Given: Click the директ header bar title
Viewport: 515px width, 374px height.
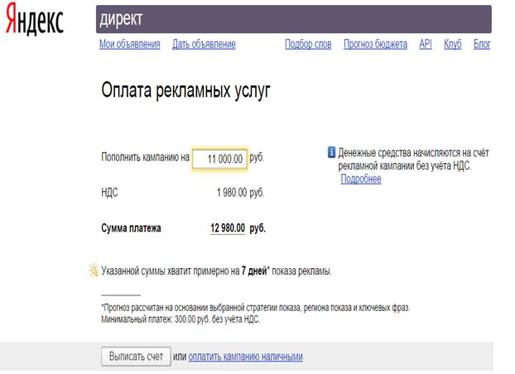Looking at the screenshot, I should [121, 19].
